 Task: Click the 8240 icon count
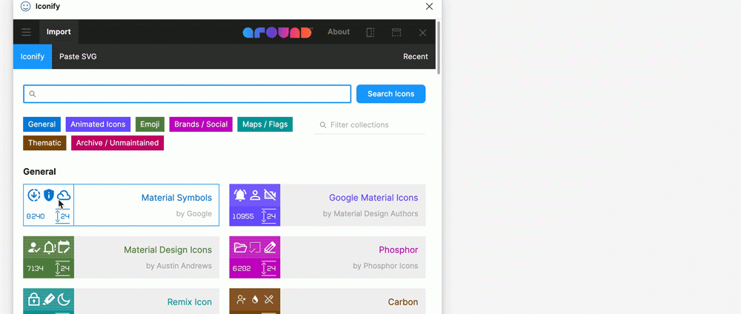pos(36,216)
